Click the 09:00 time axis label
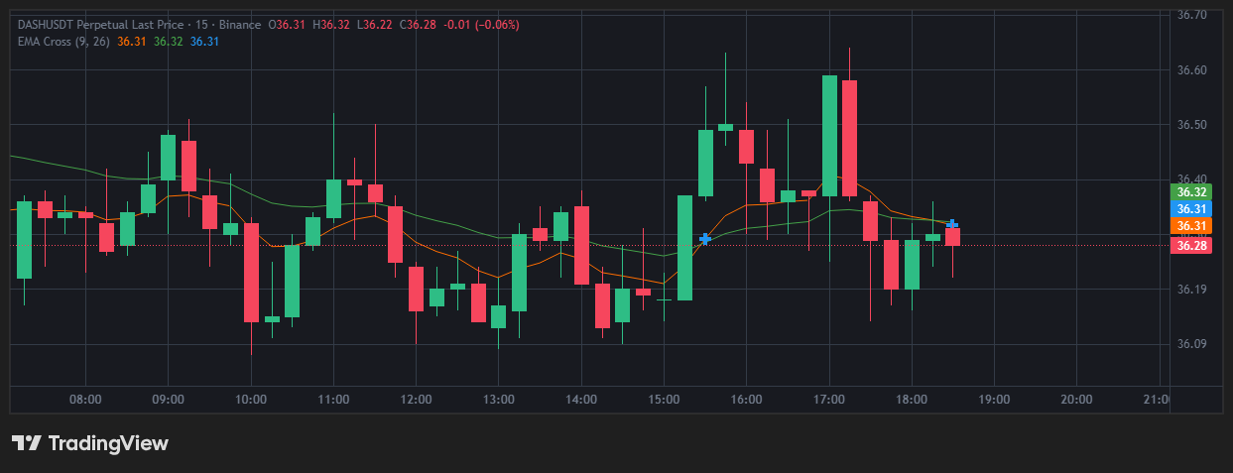Image resolution: width=1233 pixels, height=473 pixels. point(169,400)
